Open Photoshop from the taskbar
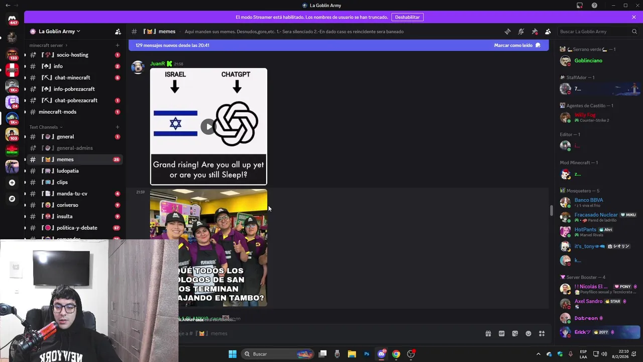Viewport: 643px width, 362px height. coord(367,354)
